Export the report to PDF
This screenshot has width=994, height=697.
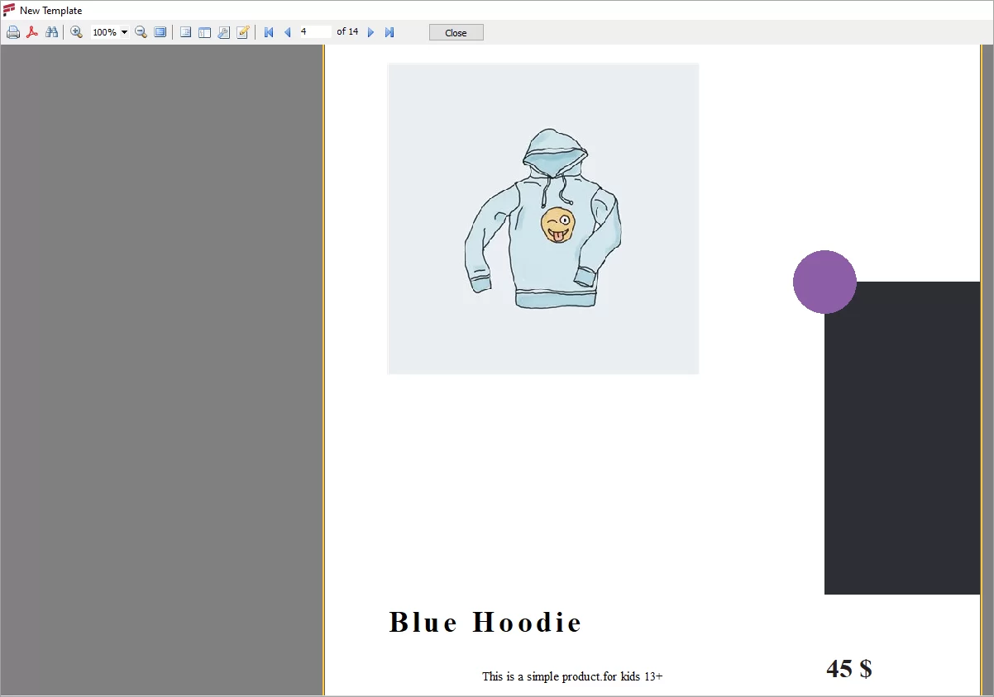(32, 32)
